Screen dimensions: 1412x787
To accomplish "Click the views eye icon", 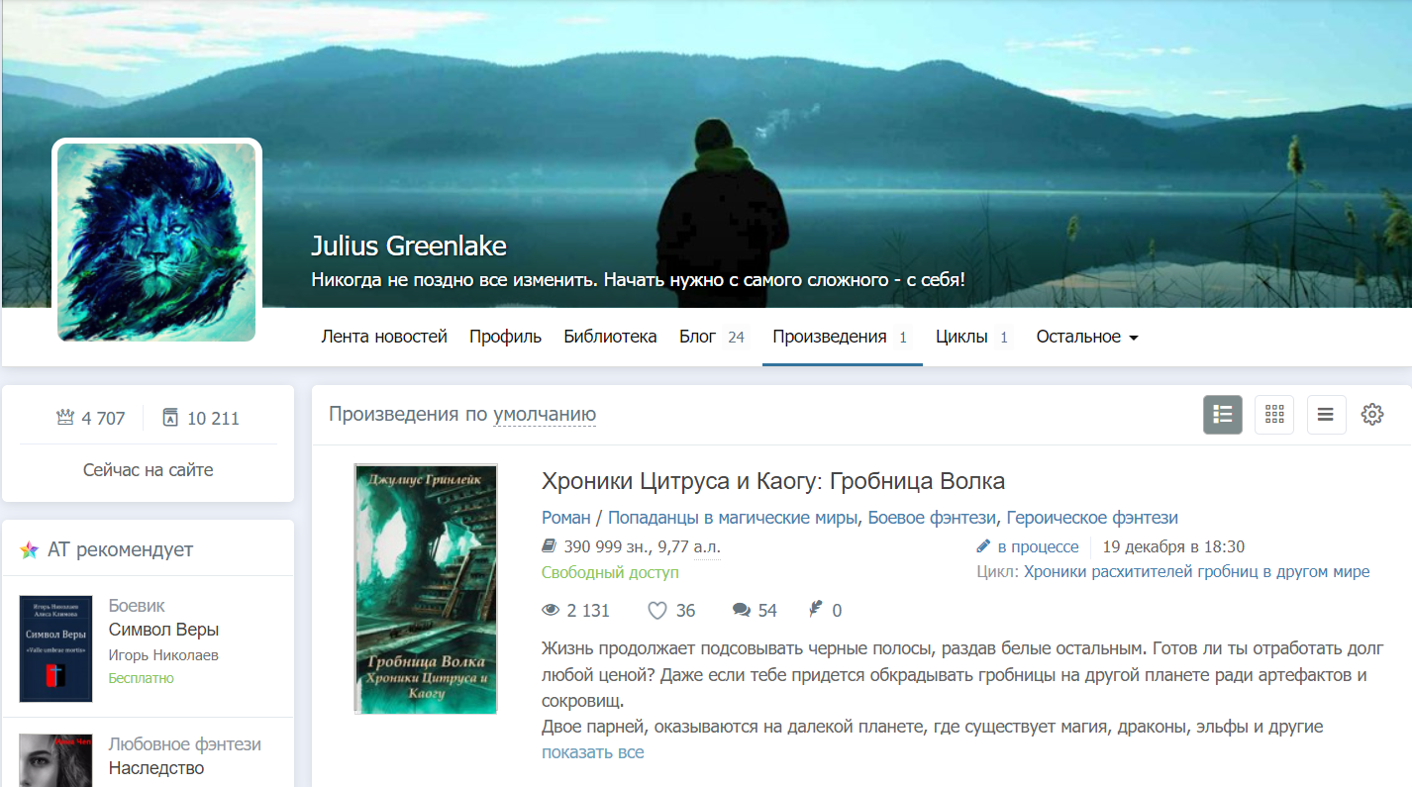I will click(x=551, y=611).
